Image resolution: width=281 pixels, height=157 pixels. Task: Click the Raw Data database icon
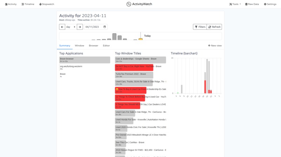[x=246, y=4]
